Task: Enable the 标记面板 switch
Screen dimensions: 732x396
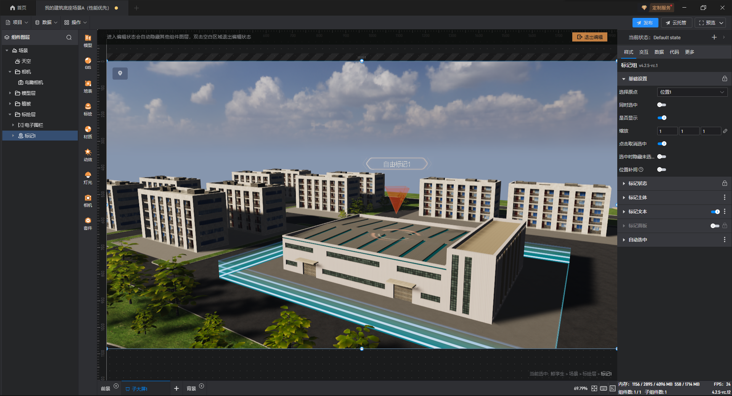Action: click(715, 226)
